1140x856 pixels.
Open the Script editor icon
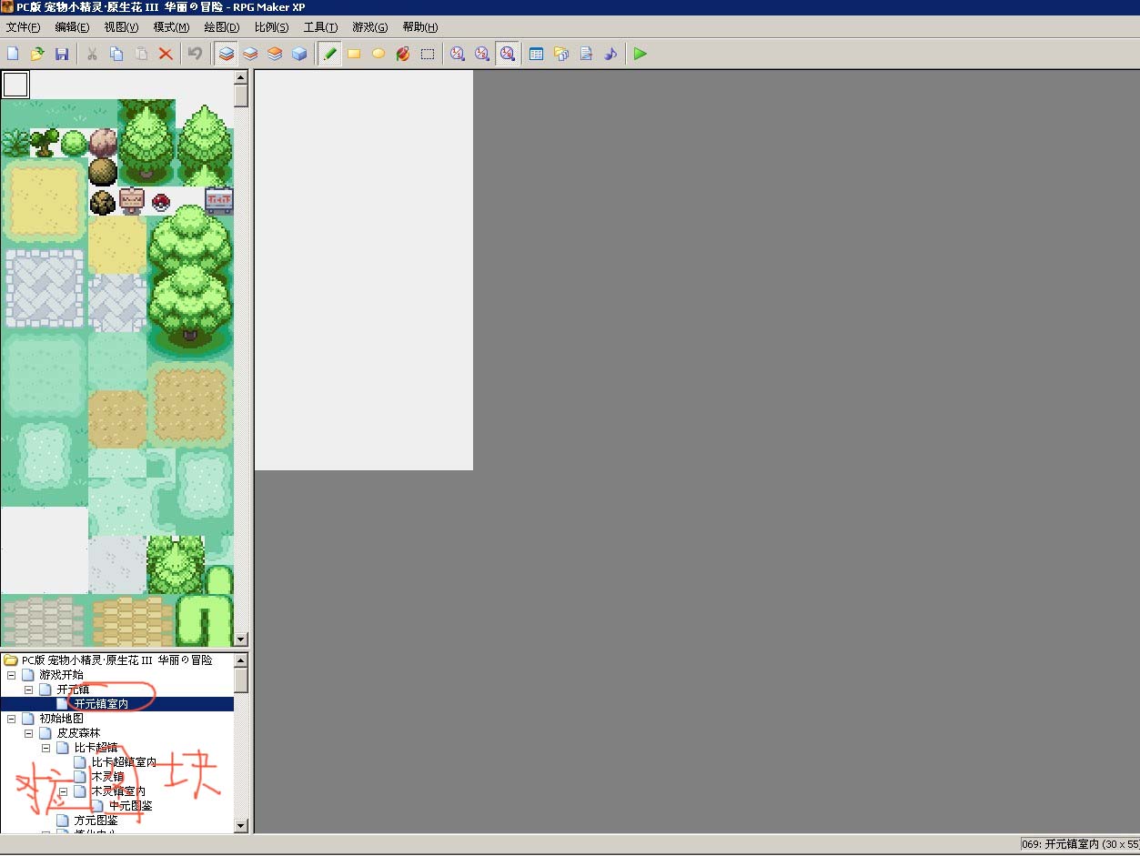[586, 54]
